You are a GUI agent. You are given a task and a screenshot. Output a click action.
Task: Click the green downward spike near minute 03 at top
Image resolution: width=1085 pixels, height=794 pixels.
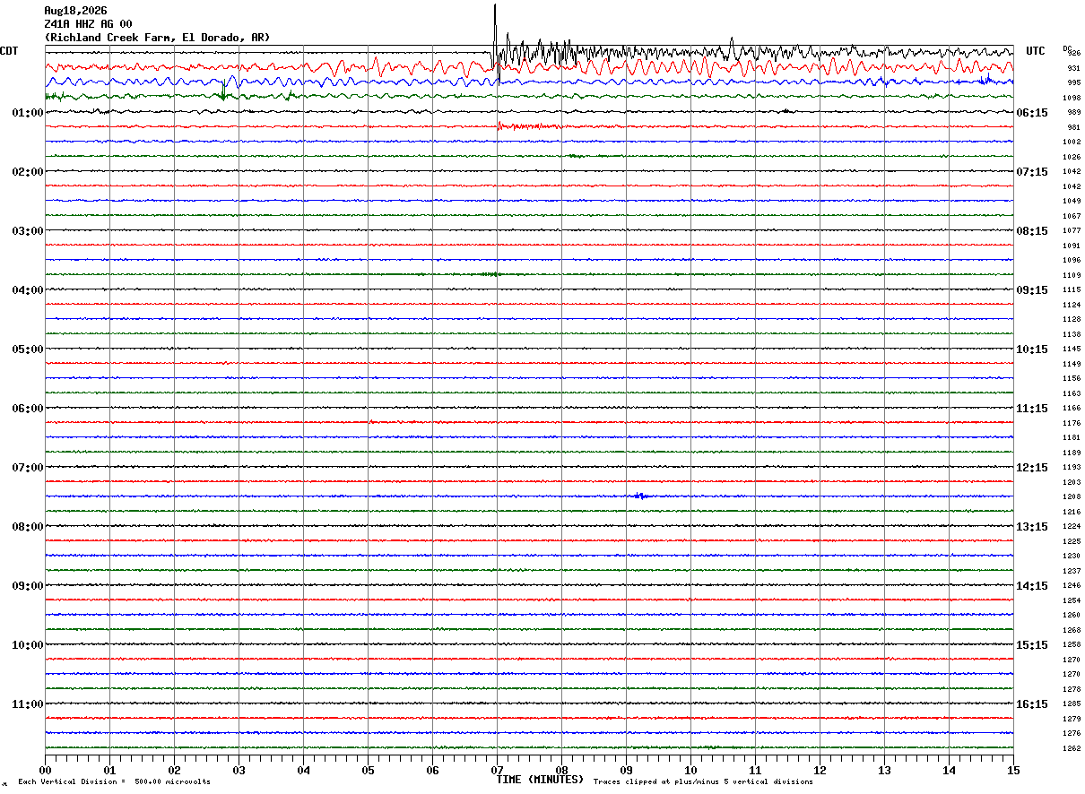223,89
